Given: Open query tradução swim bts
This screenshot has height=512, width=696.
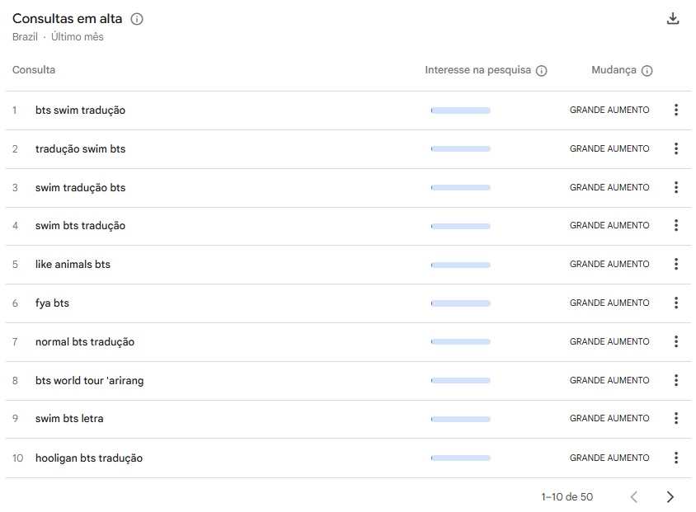Looking at the screenshot, I should point(80,148).
